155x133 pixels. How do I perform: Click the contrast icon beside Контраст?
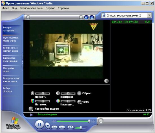coord(58,93)
